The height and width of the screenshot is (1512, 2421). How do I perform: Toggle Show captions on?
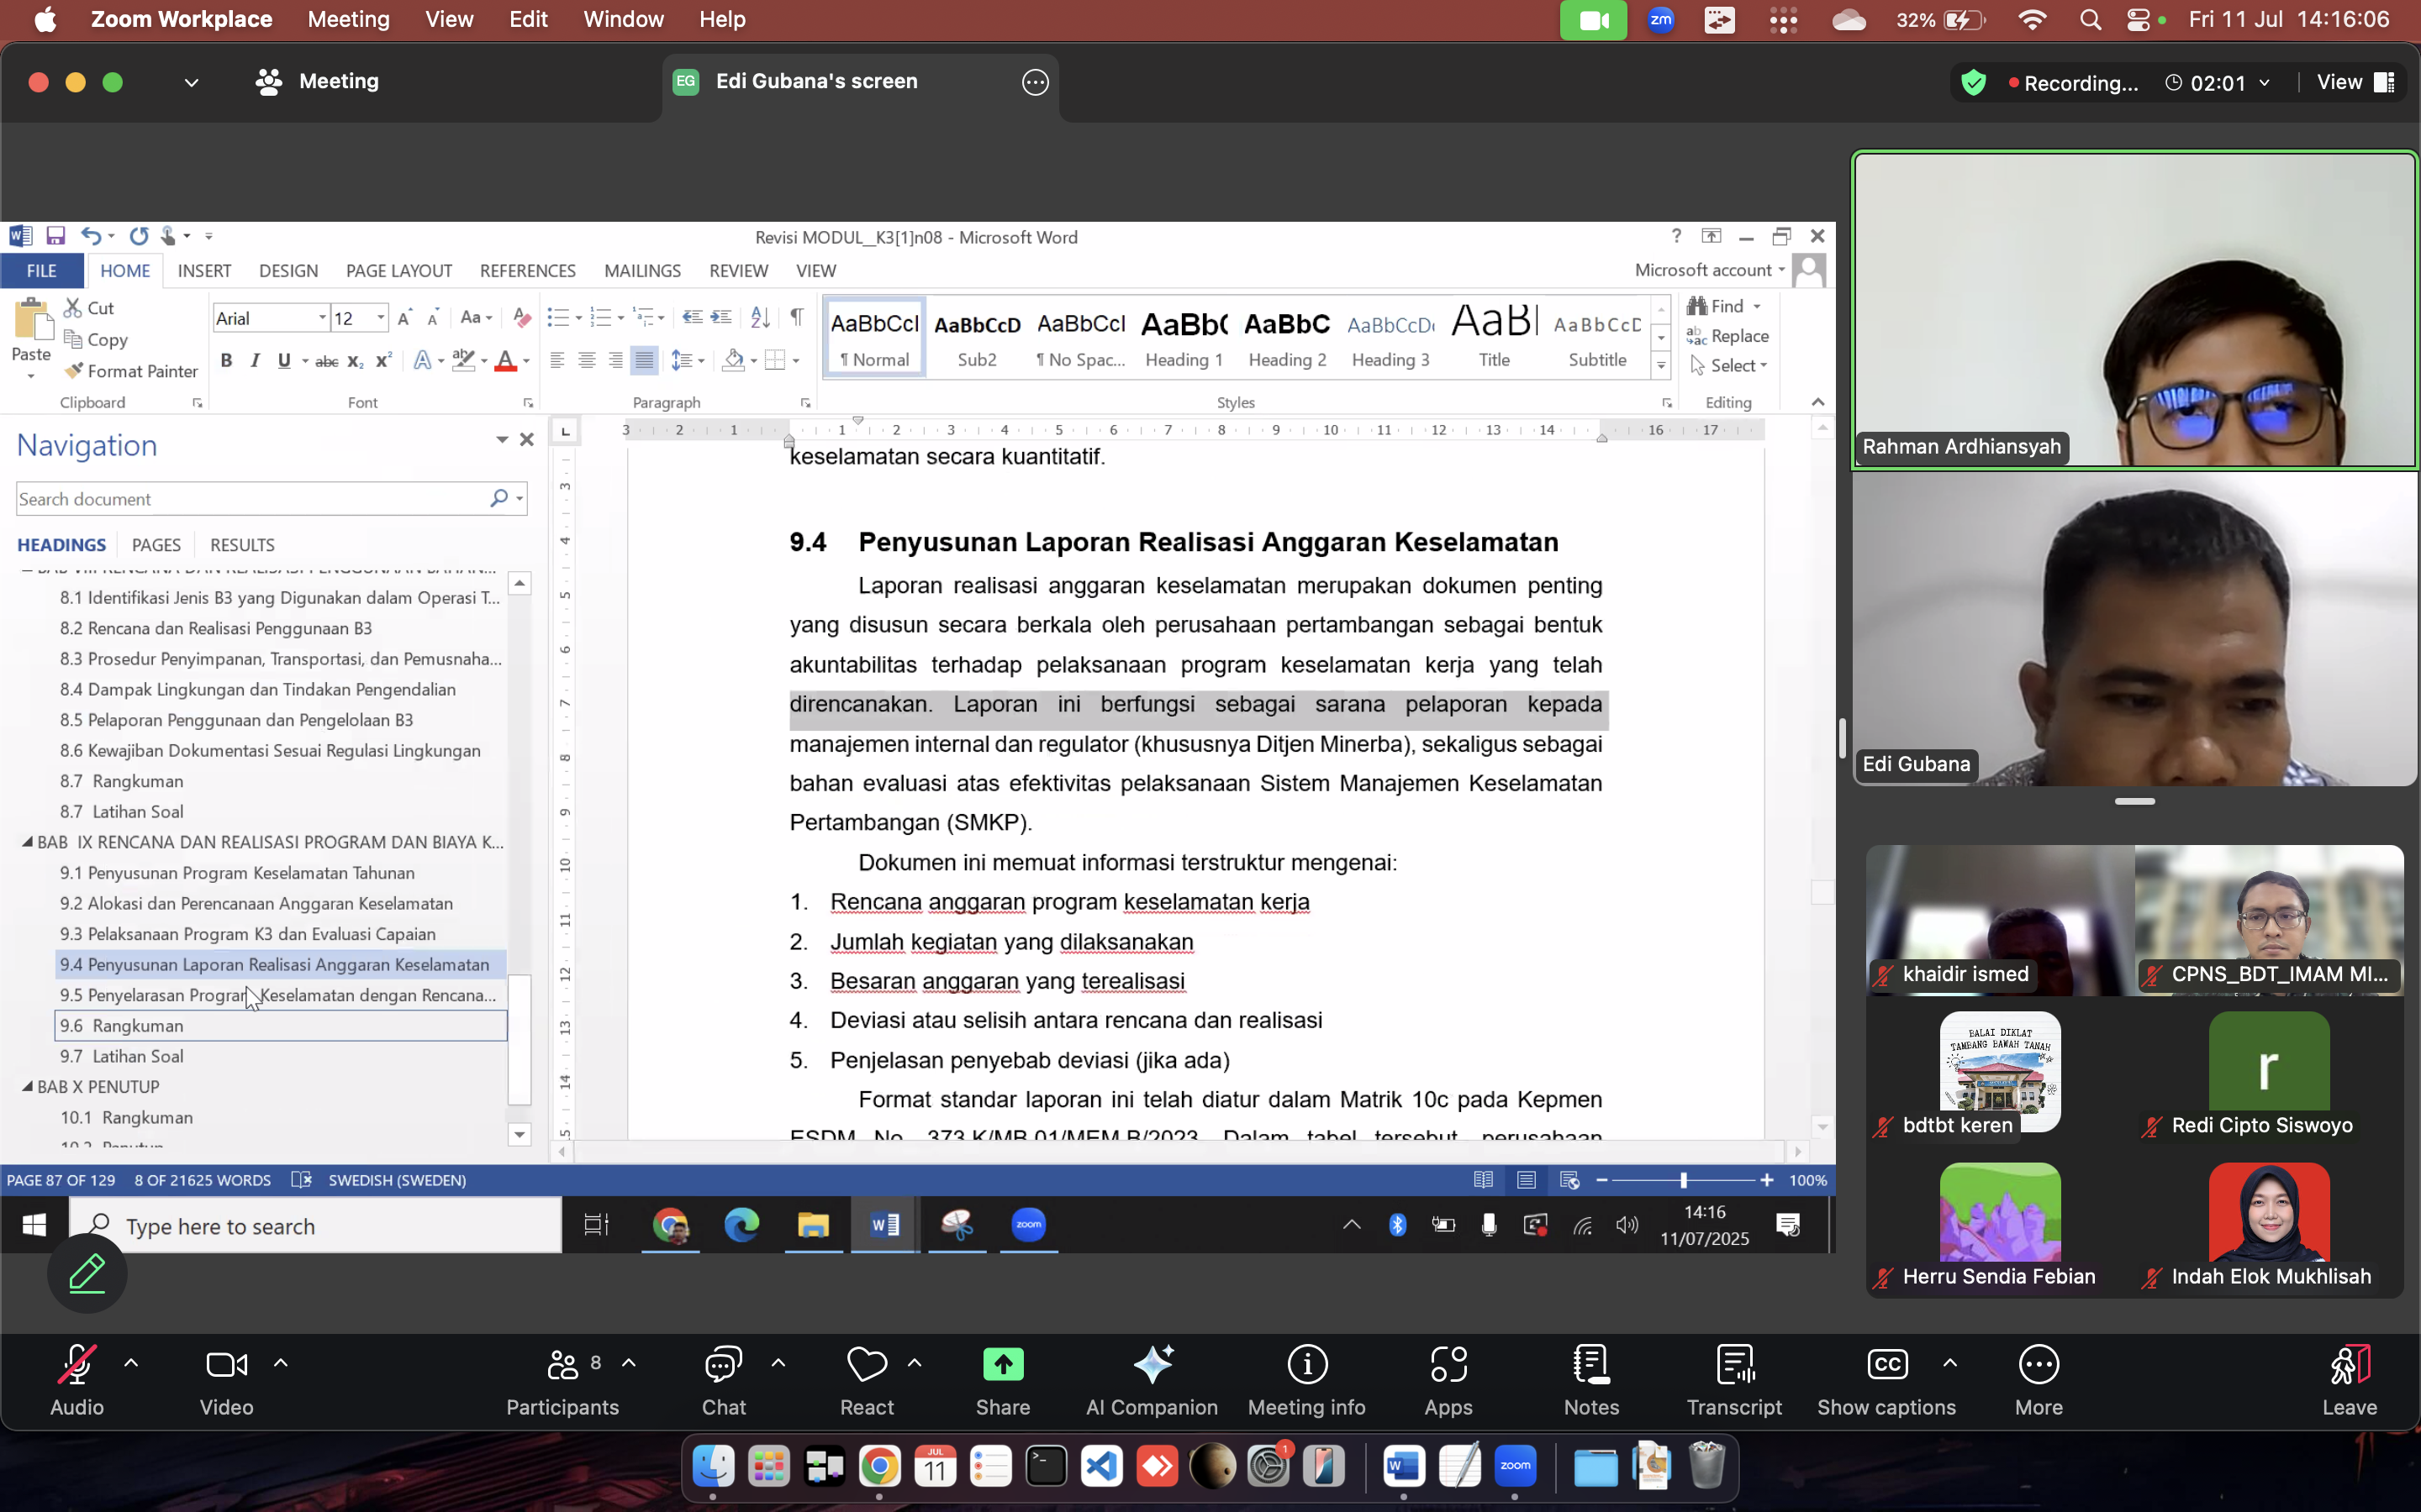click(1886, 1380)
